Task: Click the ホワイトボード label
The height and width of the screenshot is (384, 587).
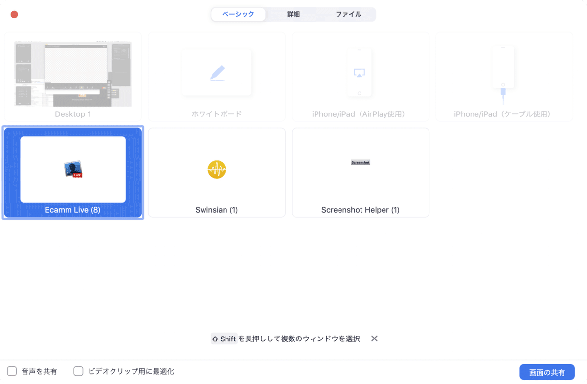Action: click(217, 114)
